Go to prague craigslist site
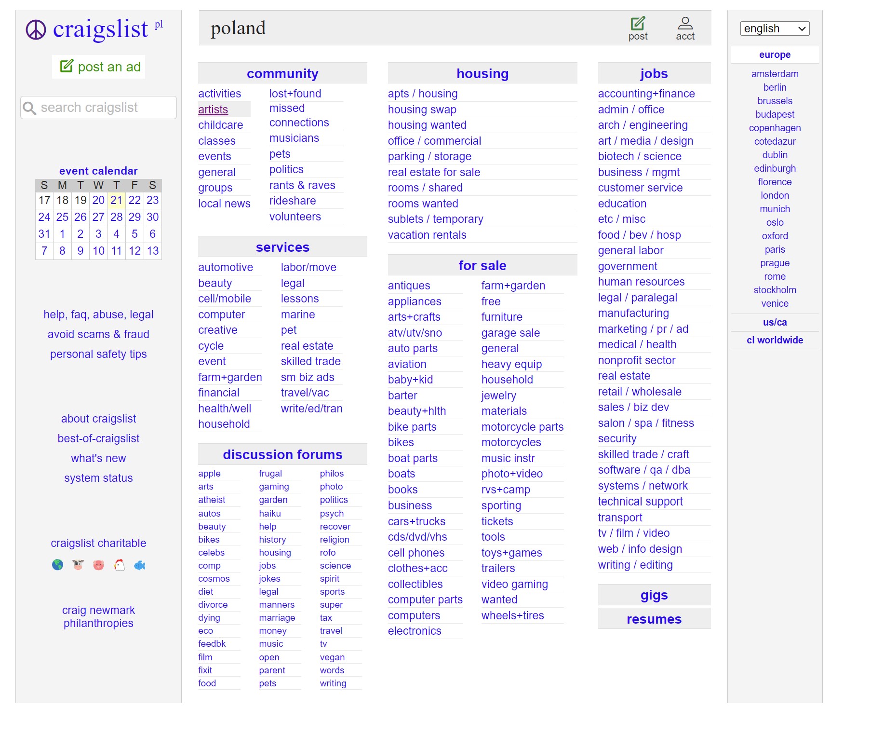 coord(775,263)
